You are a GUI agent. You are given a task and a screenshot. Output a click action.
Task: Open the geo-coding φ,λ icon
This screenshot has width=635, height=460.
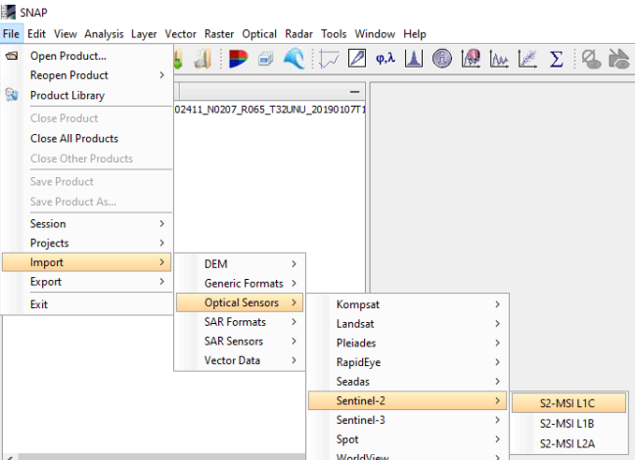coord(386,59)
